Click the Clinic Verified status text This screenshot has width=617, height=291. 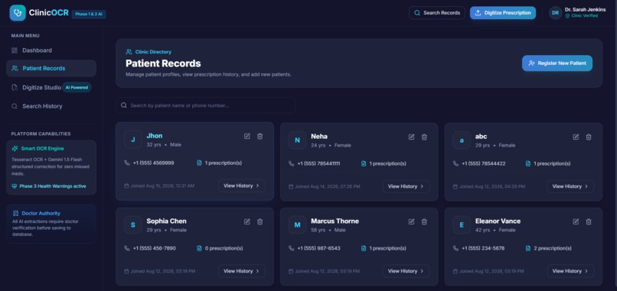pos(584,16)
